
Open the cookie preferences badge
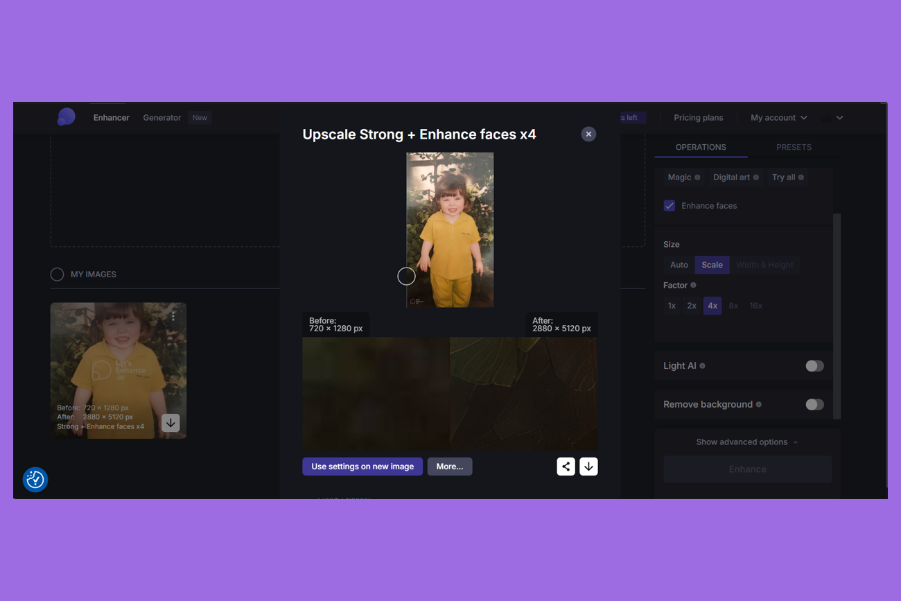[35, 479]
